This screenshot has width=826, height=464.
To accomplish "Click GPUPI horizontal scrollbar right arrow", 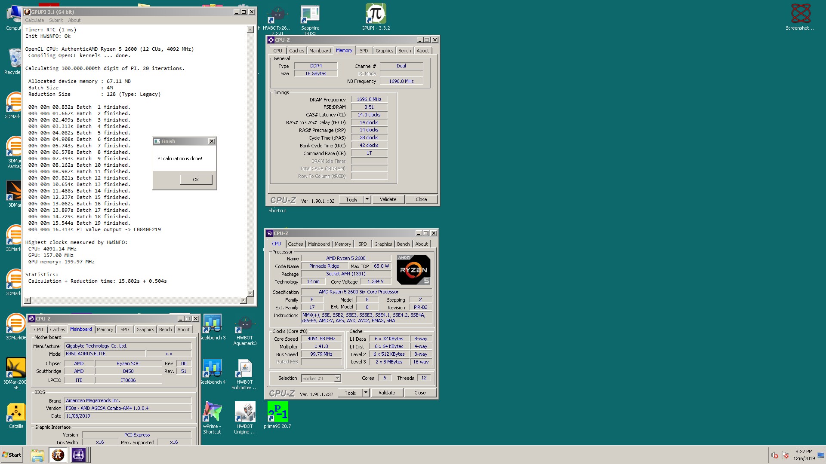I will point(243,300).
